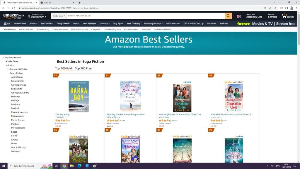Viewport: 300px width, 169px height.
Task: Open The Barra Boy title link
Action: point(62,114)
